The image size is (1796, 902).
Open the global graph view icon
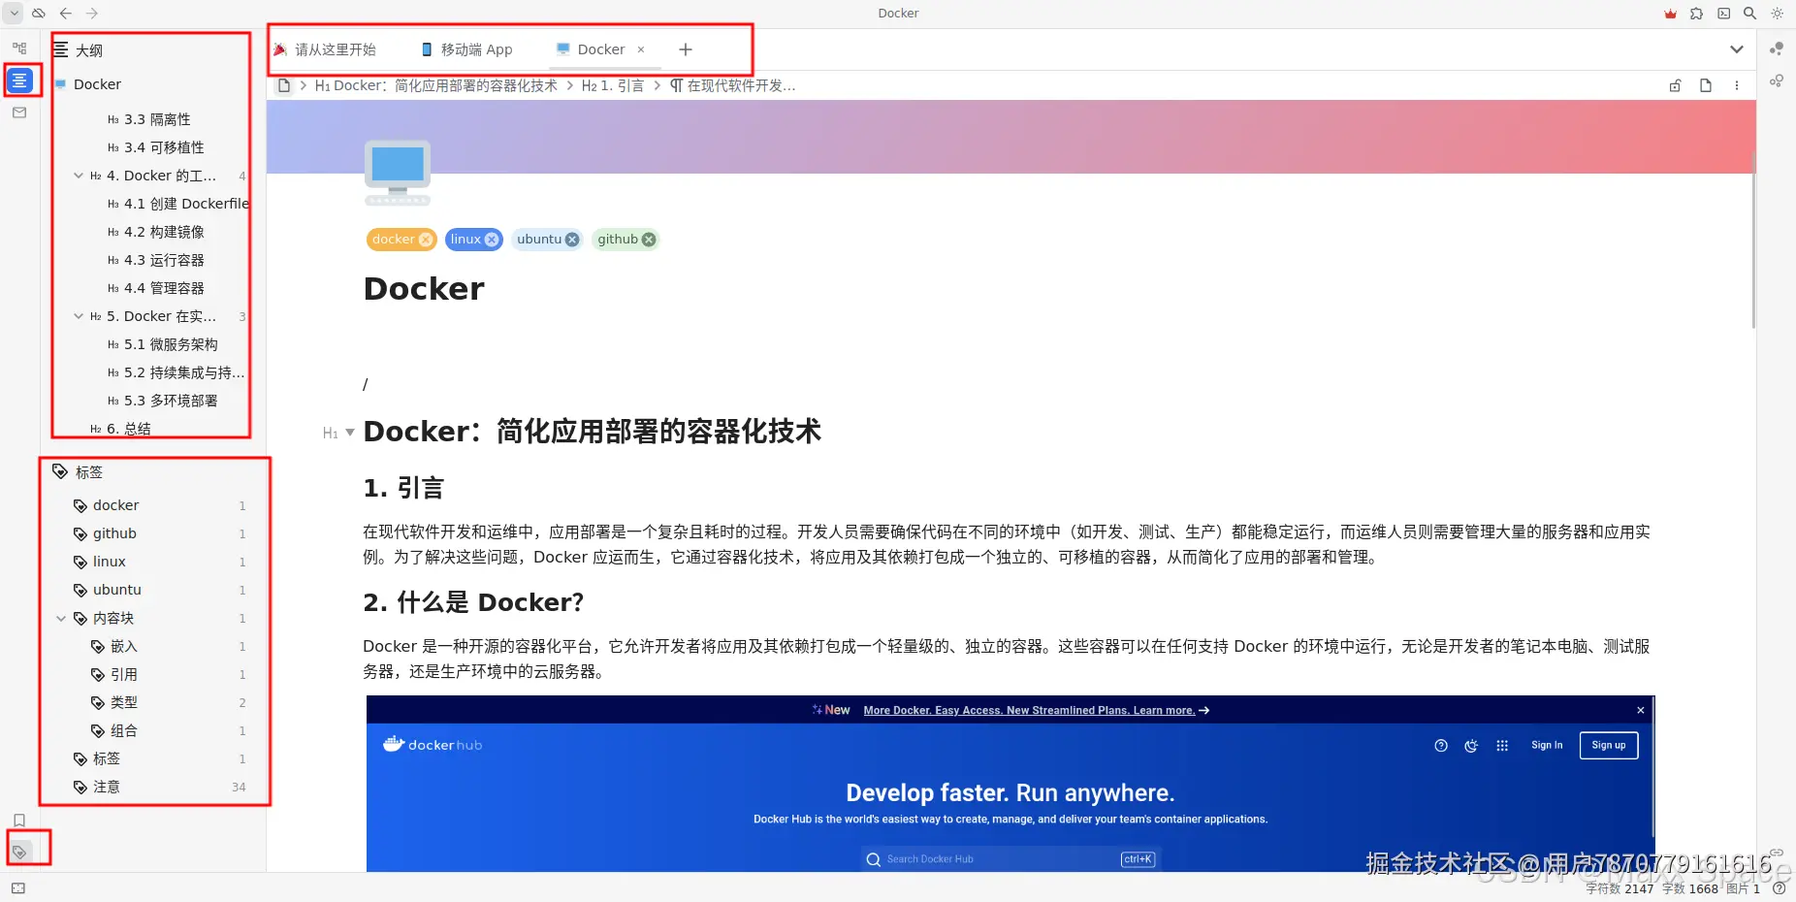pos(1777,48)
